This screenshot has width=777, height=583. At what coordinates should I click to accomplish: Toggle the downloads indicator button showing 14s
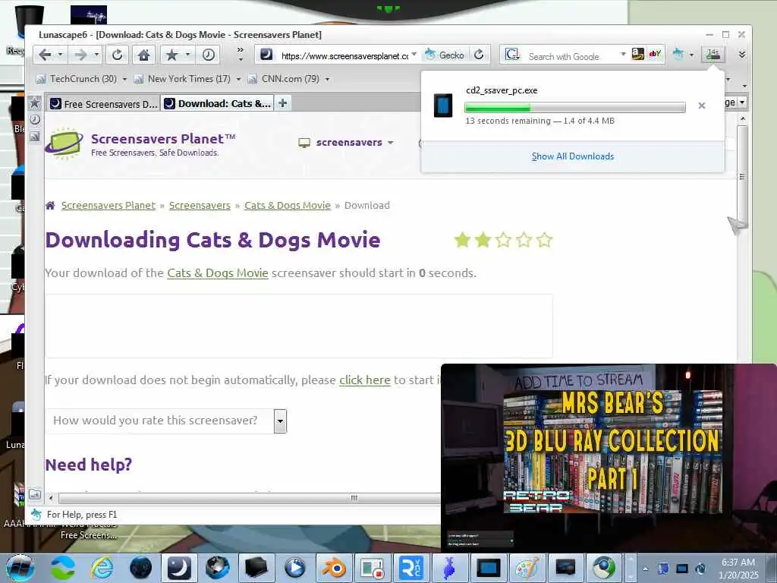[x=713, y=54]
